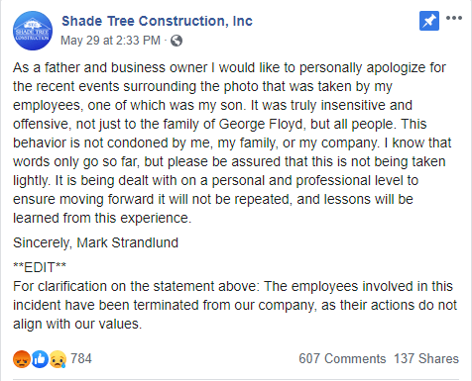
Task: Click the **EDIT** heading text
Action: point(40,267)
